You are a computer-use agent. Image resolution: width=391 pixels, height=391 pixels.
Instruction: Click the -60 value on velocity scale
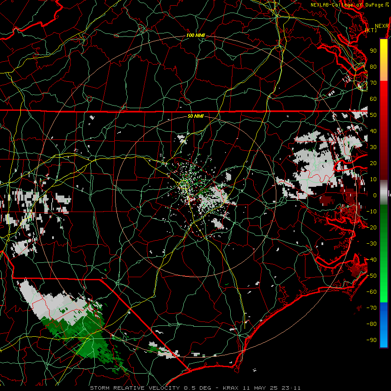pyautogui.click(x=371, y=292)
